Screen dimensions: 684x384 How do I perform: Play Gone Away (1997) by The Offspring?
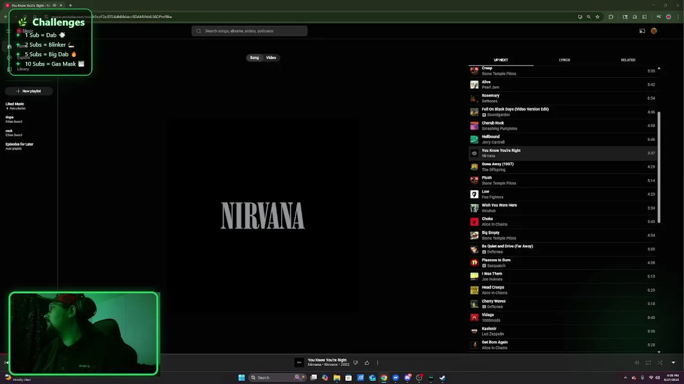(x=564, y=167)
